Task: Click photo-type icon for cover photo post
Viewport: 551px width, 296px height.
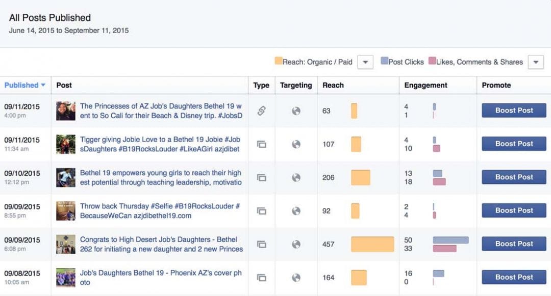Action: click(261, 278)
